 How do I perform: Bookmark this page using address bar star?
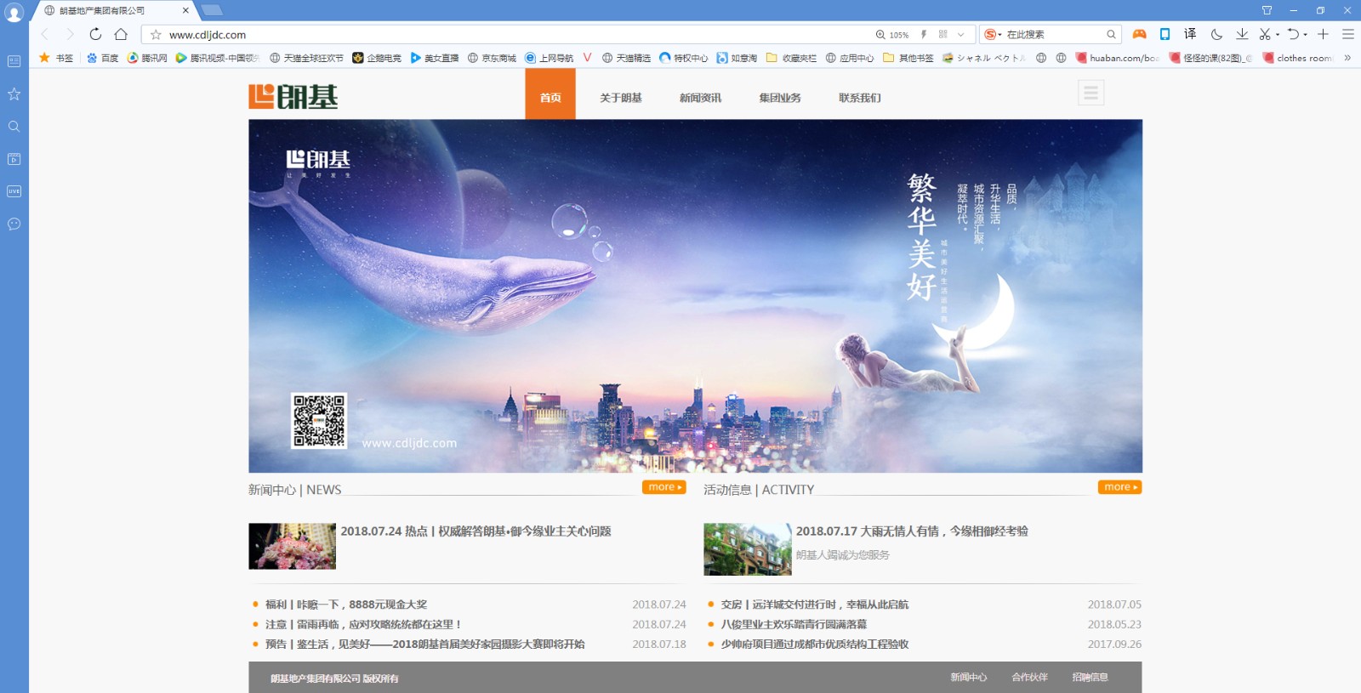pos(156,35)
